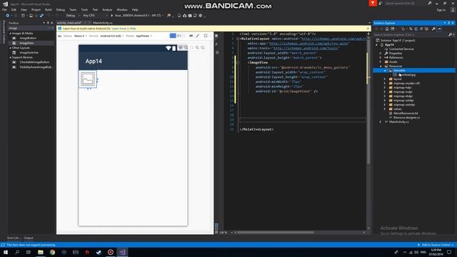Expand the References node in Solution Explorer
This screenshot has width=457, height=257.
click(381, 58)
